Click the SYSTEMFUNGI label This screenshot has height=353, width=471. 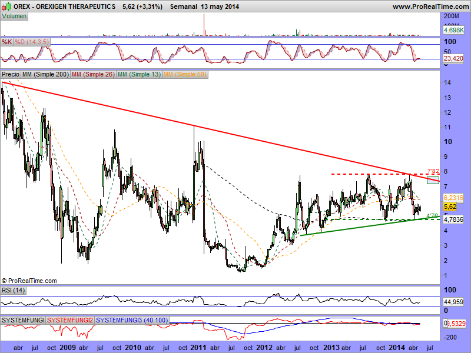[23, 320]
